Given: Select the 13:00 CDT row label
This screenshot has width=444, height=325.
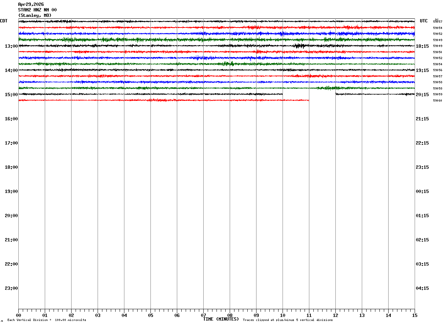Looking at the screenshot, I should click(11, 46).
